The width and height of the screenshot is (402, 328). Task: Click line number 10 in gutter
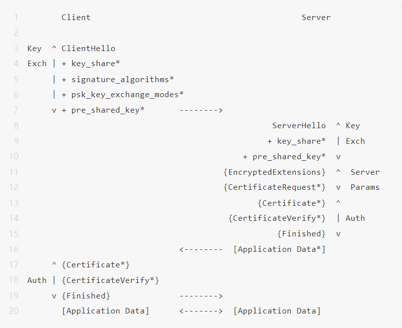(x=14, y=156)
